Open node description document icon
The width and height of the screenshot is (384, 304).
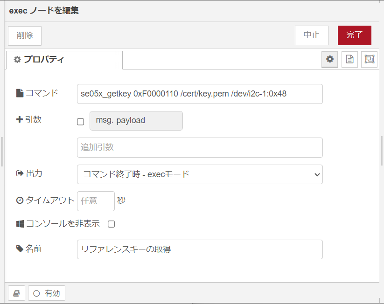click(349, 59)
